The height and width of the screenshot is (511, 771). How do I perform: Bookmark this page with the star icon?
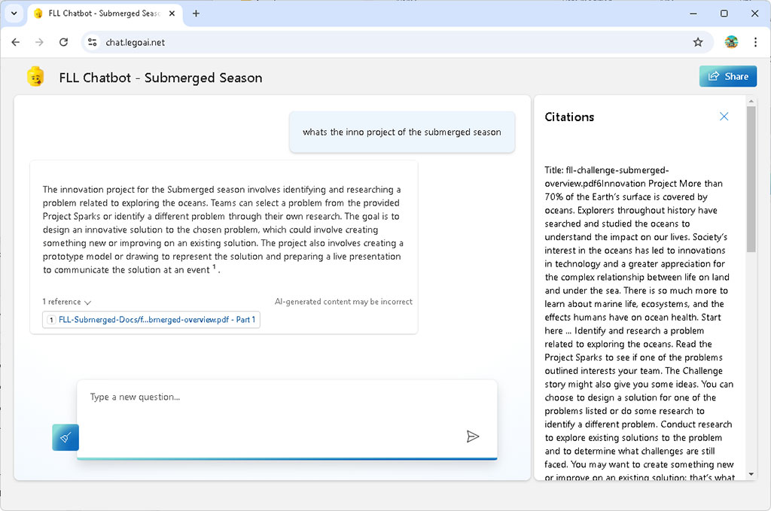698,42
